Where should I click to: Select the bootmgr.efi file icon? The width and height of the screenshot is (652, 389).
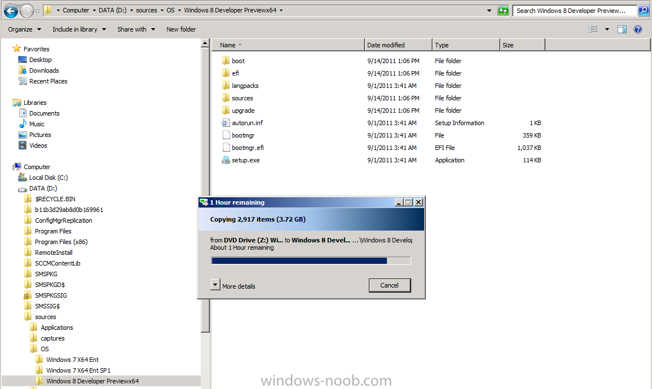click(x=226, y=148)
